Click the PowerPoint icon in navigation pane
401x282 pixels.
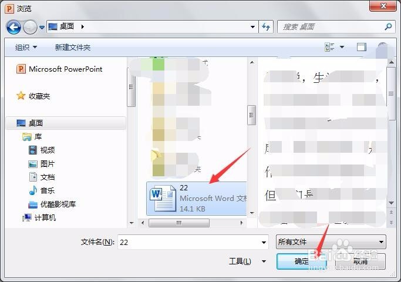click(21, 69)
